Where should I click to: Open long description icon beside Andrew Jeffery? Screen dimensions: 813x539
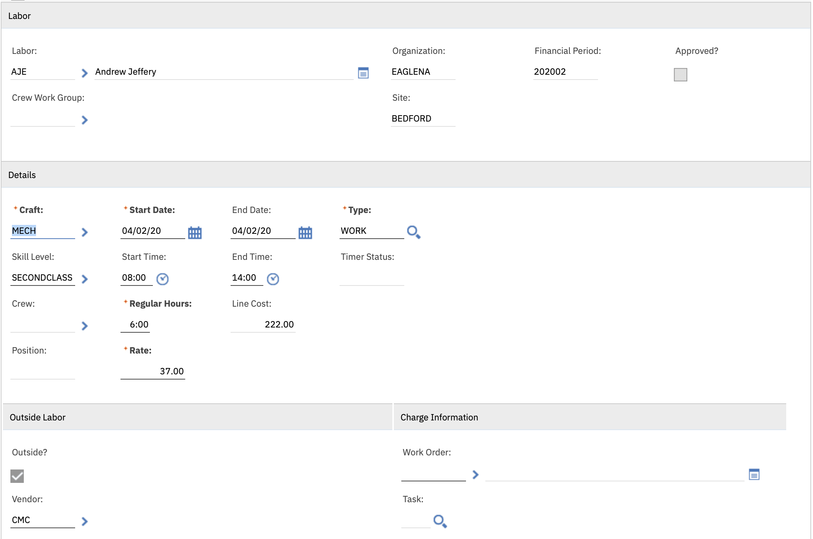[363, 73]
